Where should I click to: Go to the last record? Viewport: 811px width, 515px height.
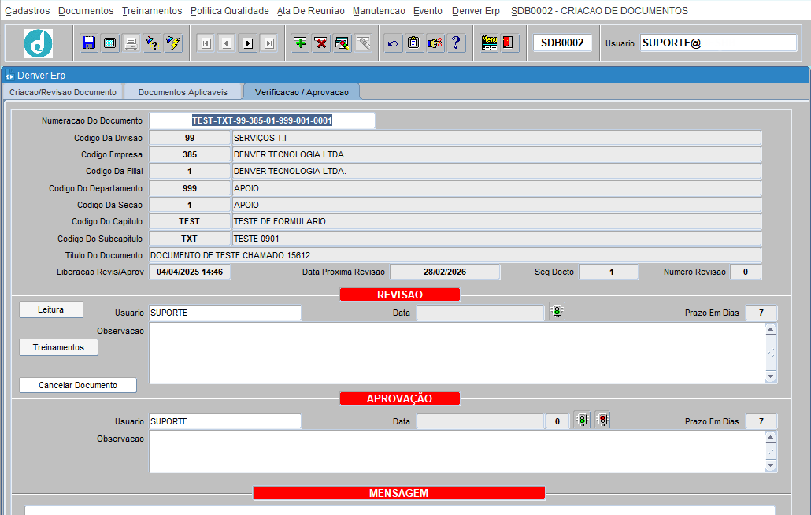click(x=269, y=43)
